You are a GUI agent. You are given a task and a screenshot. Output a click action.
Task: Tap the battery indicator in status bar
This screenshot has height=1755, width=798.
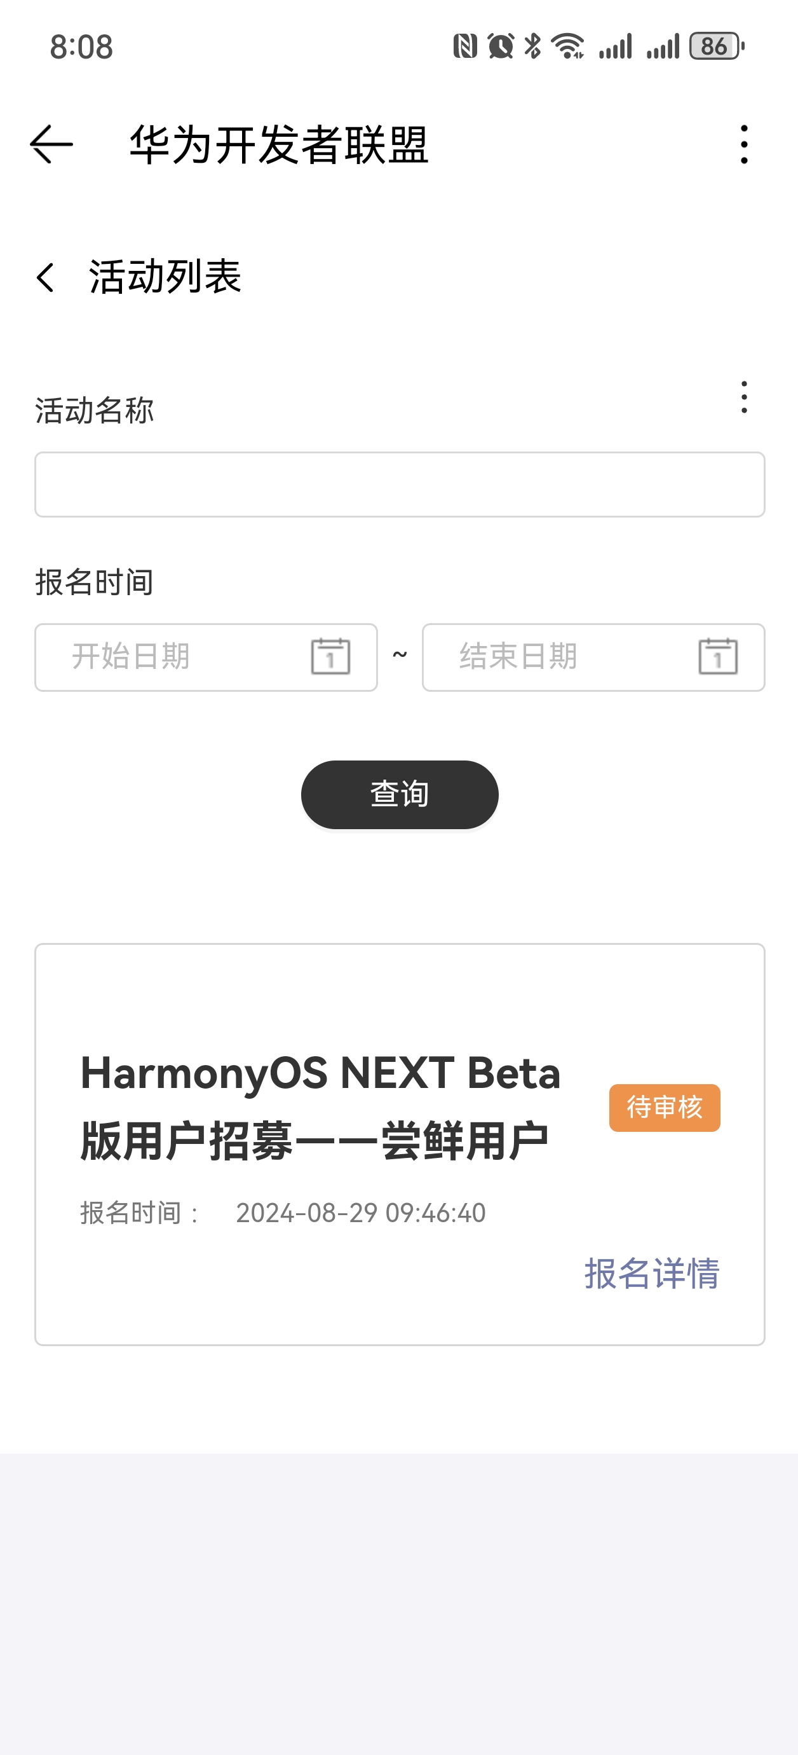point(716,46)
